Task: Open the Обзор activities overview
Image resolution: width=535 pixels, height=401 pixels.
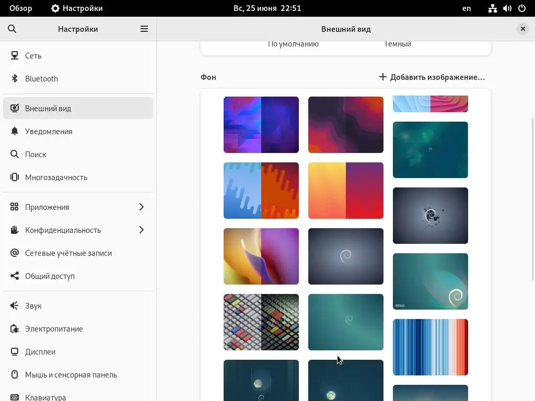Action: 20,8
